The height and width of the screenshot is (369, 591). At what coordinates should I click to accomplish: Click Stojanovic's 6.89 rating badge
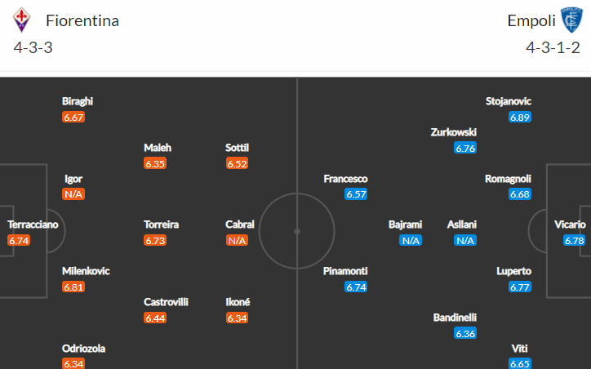520,118
